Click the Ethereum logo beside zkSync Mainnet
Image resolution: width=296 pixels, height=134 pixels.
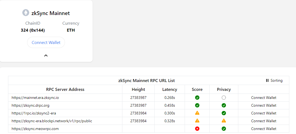[x=26, y=13]
